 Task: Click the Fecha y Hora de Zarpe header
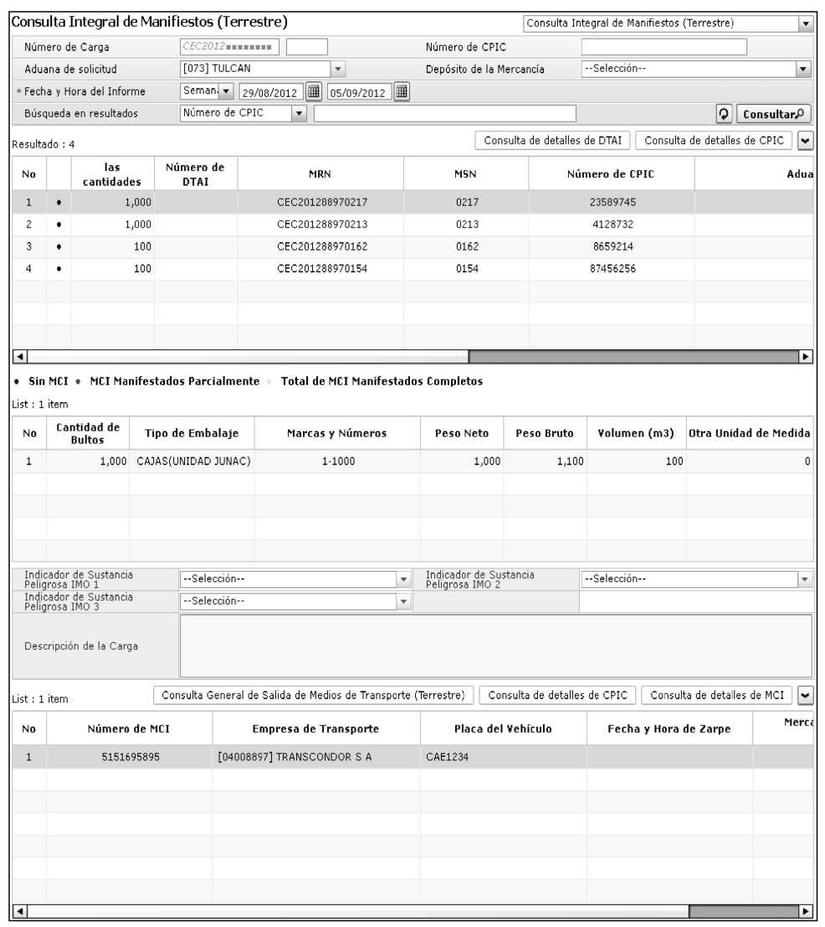coord(669,729)
